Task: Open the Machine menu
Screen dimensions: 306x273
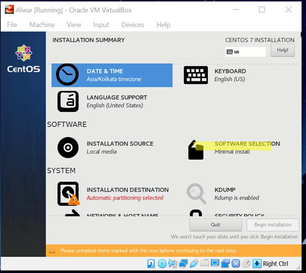Action: pyautogui.click(x=42, y=24)
